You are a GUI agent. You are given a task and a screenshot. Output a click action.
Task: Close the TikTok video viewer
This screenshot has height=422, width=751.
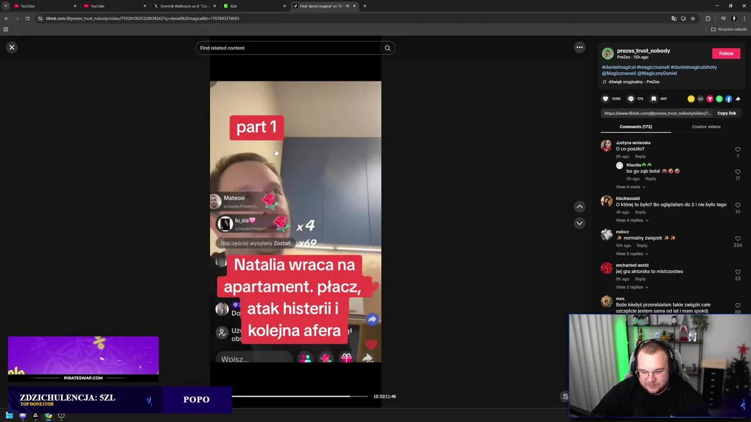pyautogui.click(x=12, y=47)
